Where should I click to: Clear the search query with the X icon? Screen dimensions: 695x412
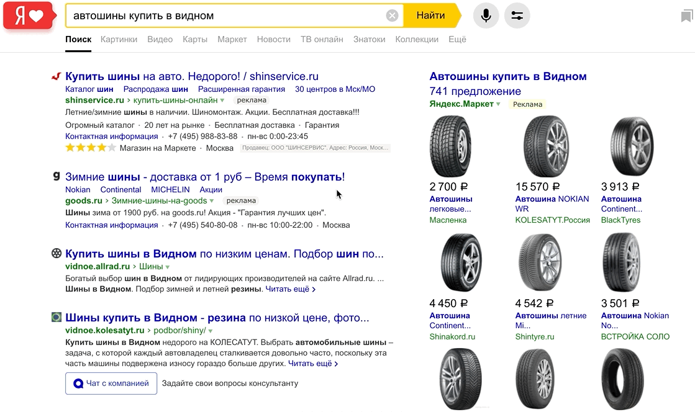[392, 16]
